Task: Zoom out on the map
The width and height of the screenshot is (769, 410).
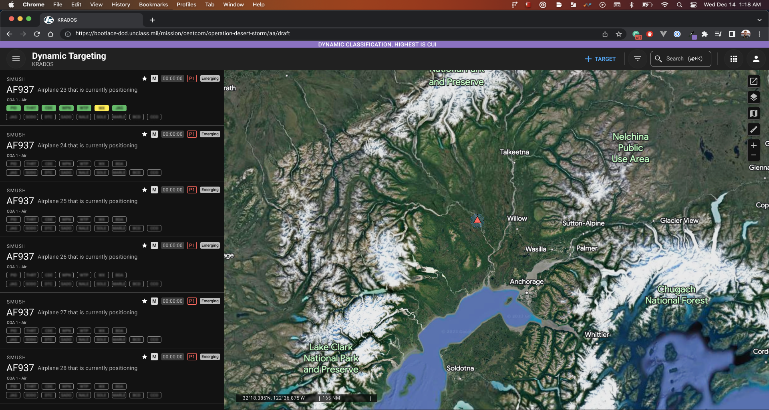Action: 753,155
